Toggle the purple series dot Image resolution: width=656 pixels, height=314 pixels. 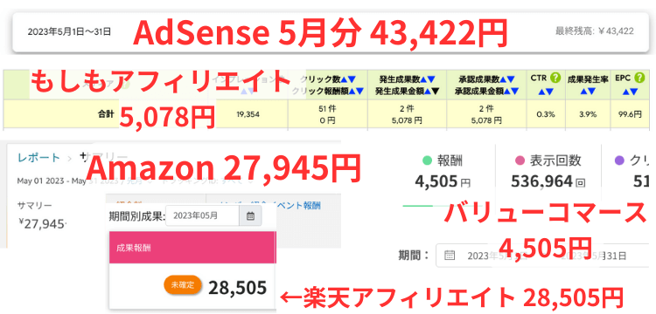620,160
